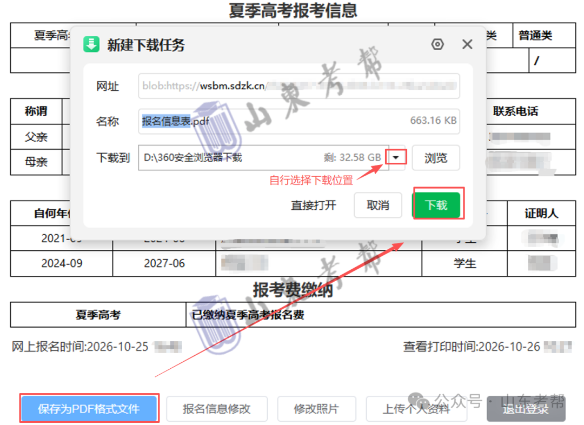The width and height of the screenshot is (584, 425).
Task: Click the 退出登录 button
Action: 526,409
